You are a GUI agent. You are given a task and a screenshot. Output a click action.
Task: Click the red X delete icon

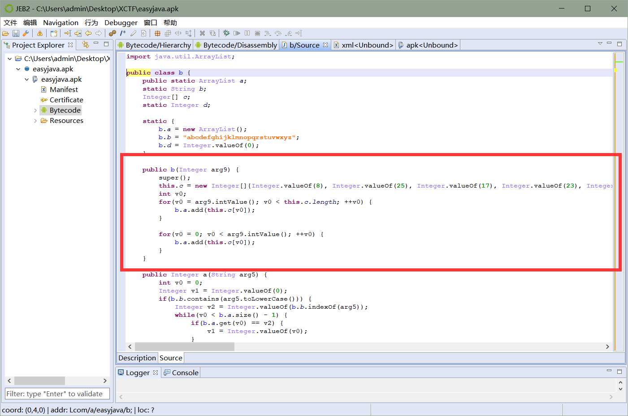pos(202,33)
